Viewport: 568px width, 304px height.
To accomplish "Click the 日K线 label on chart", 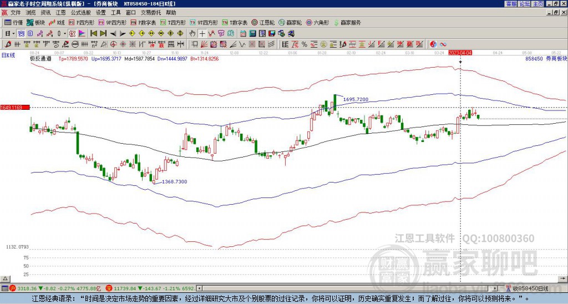I will click(8, 55).
